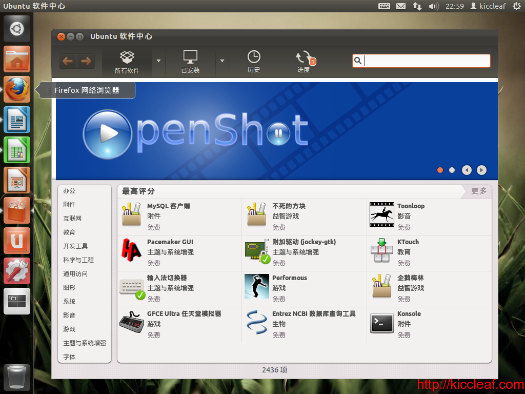525x394 pixels.
Task: Open the Ubuntu Dash home button
Action: click(x=17, y=29)
